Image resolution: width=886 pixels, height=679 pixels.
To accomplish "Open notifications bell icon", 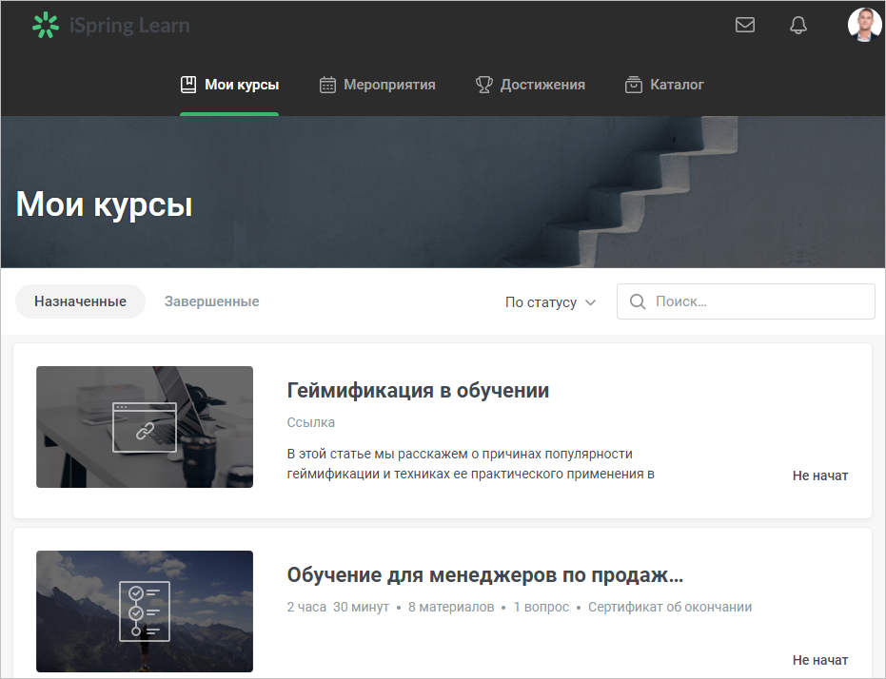I will [797, 25].
